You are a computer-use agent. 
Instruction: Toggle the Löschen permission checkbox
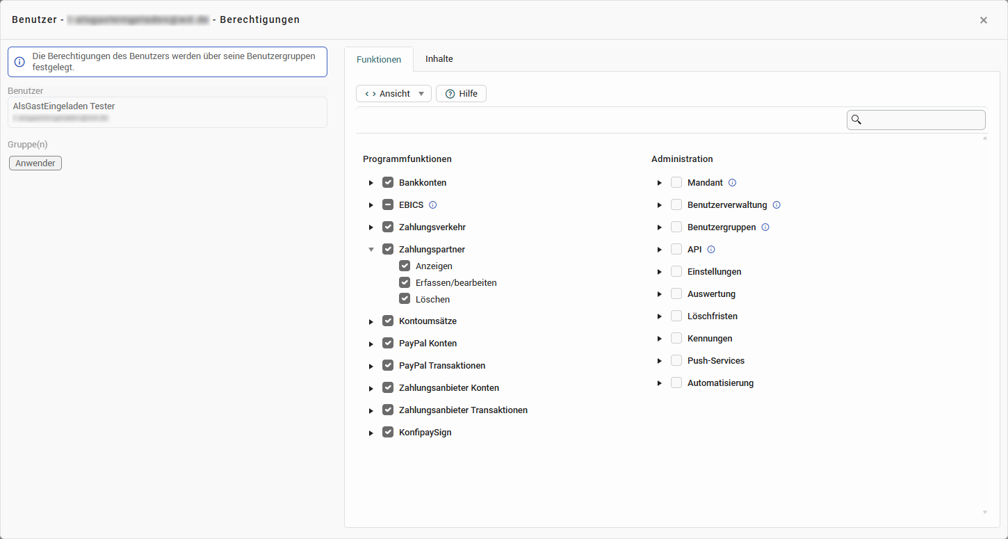(405, 299)
